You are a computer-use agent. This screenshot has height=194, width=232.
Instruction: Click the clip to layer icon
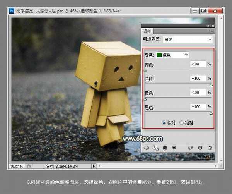tap(165, 148)
